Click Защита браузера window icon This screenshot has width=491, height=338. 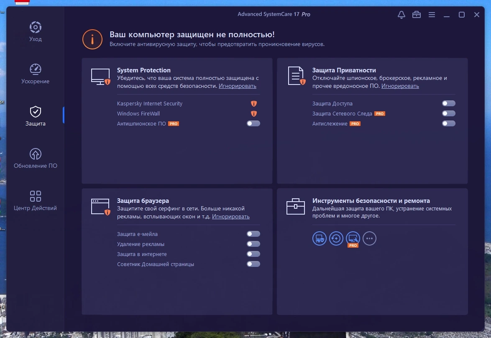(x=100, y=207)
